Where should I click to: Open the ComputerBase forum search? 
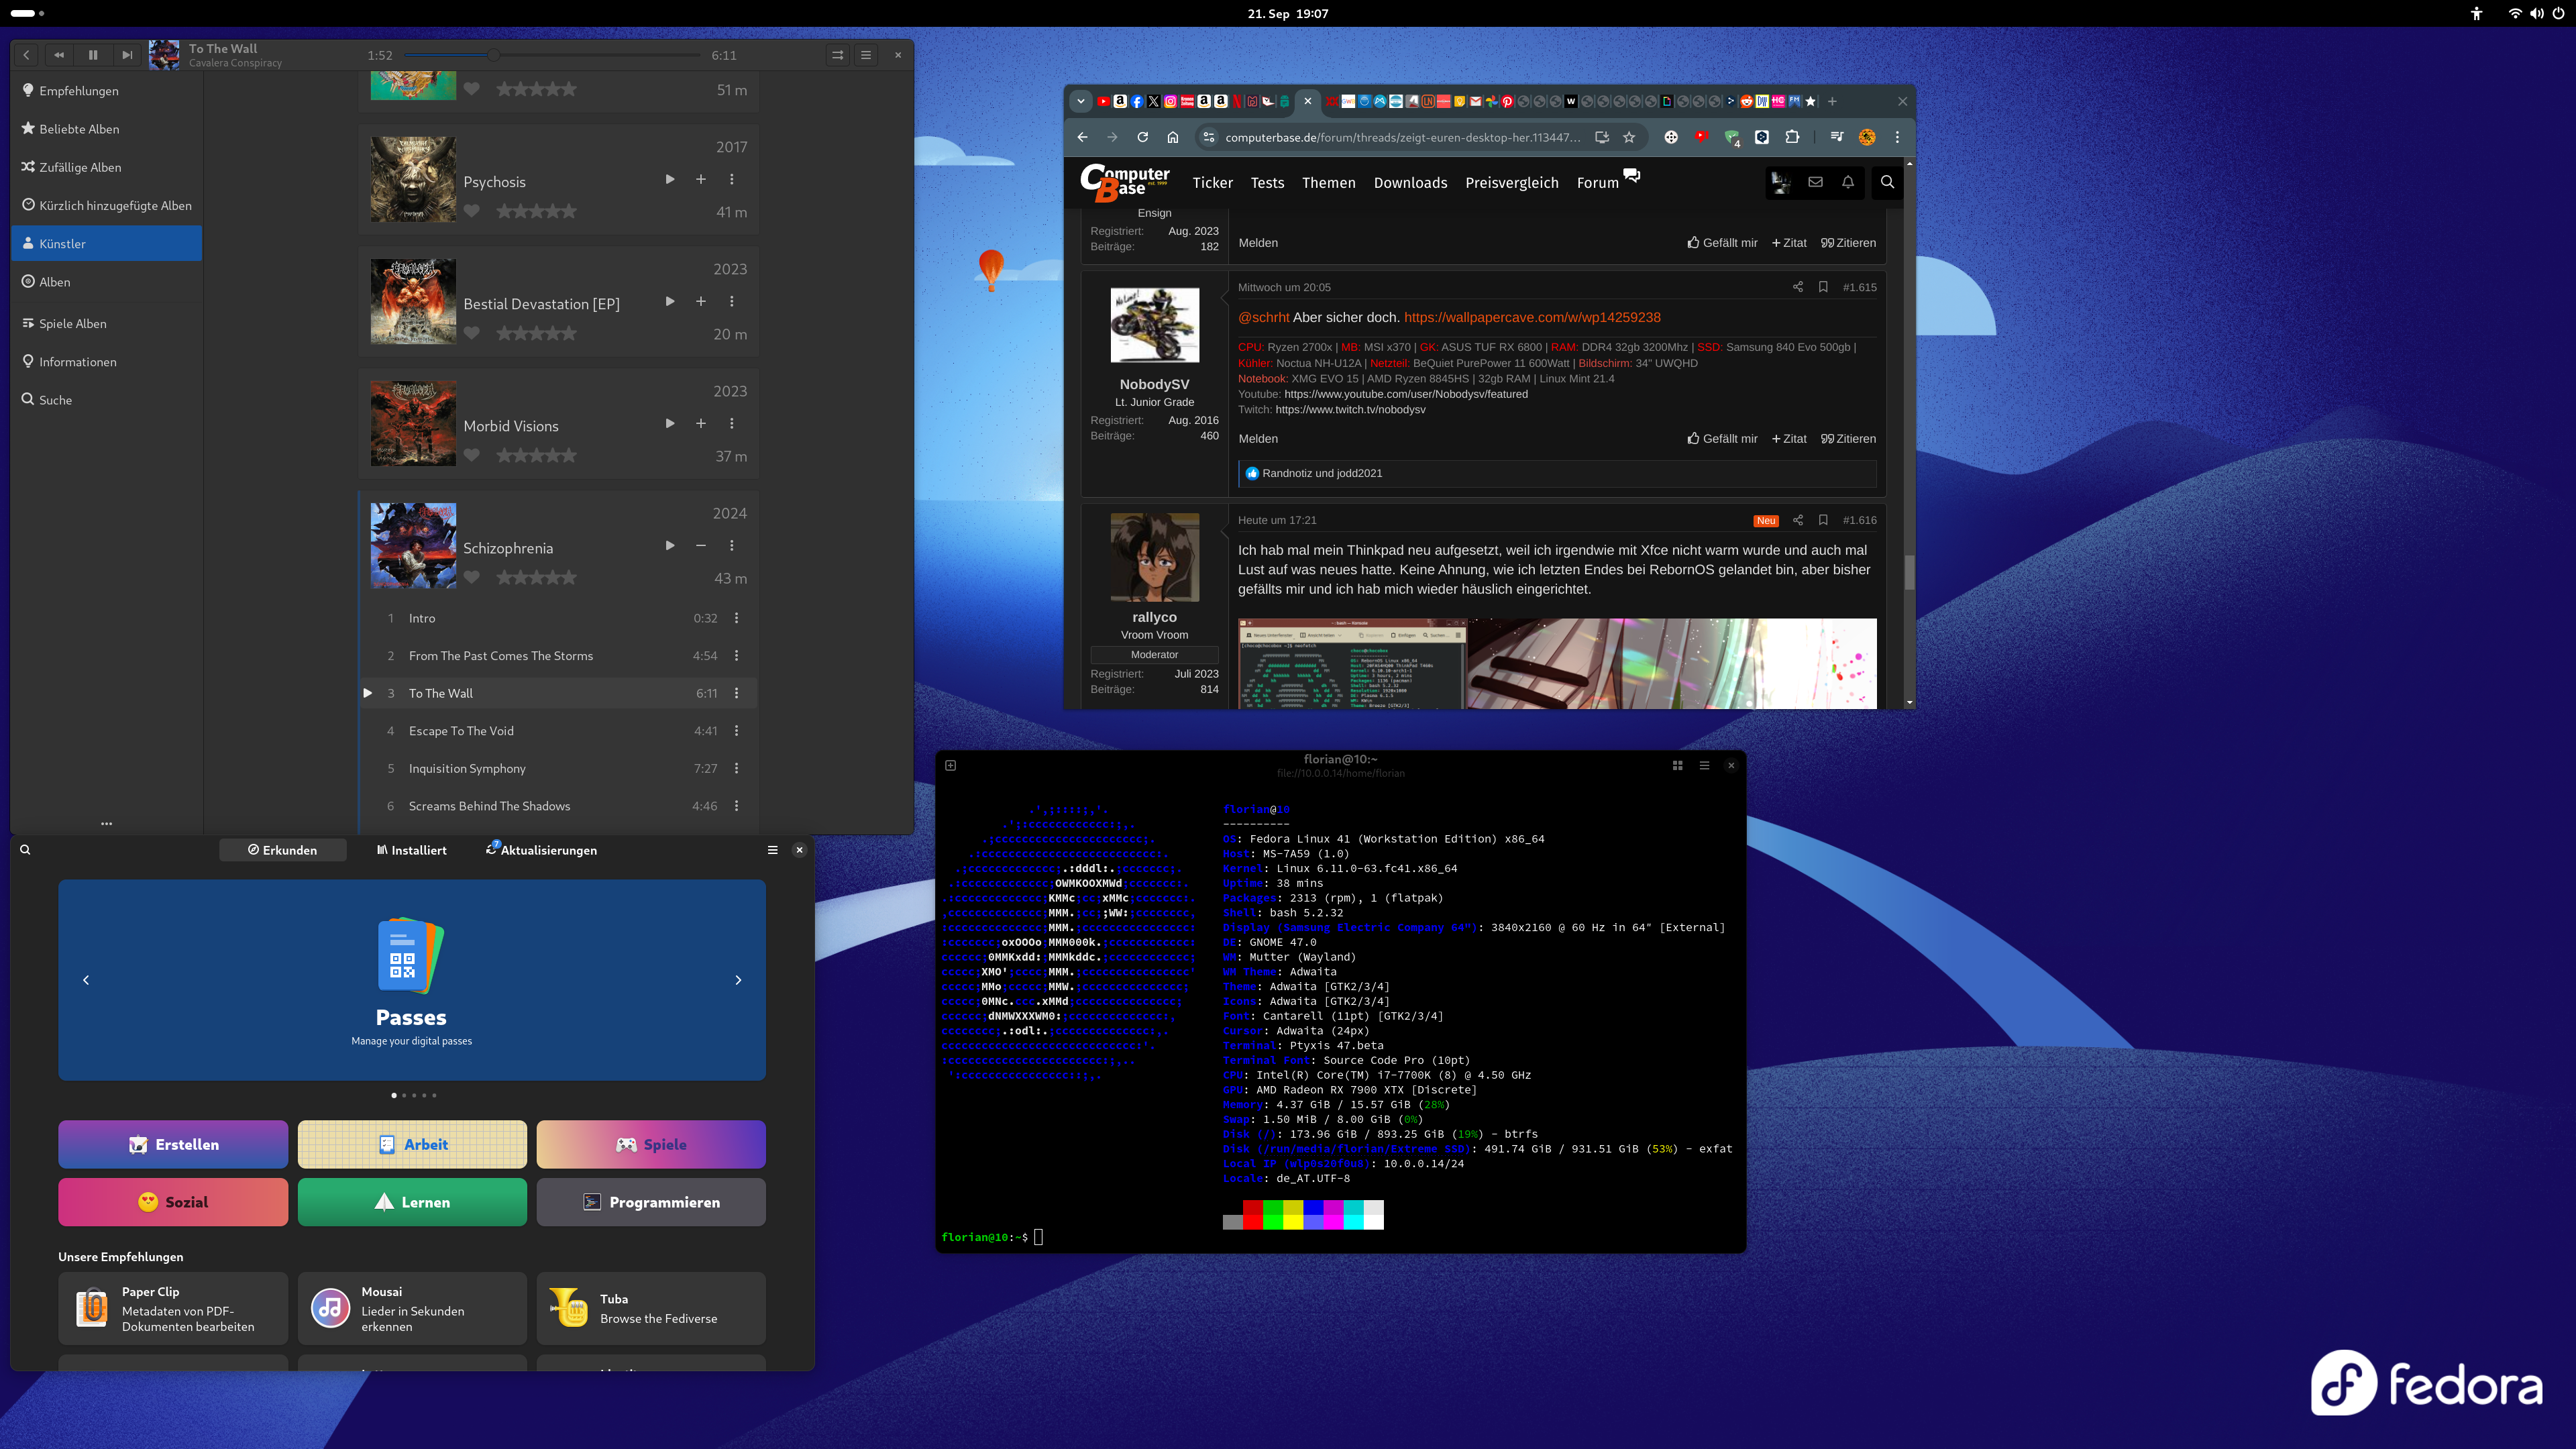[x=1887, y=182]
